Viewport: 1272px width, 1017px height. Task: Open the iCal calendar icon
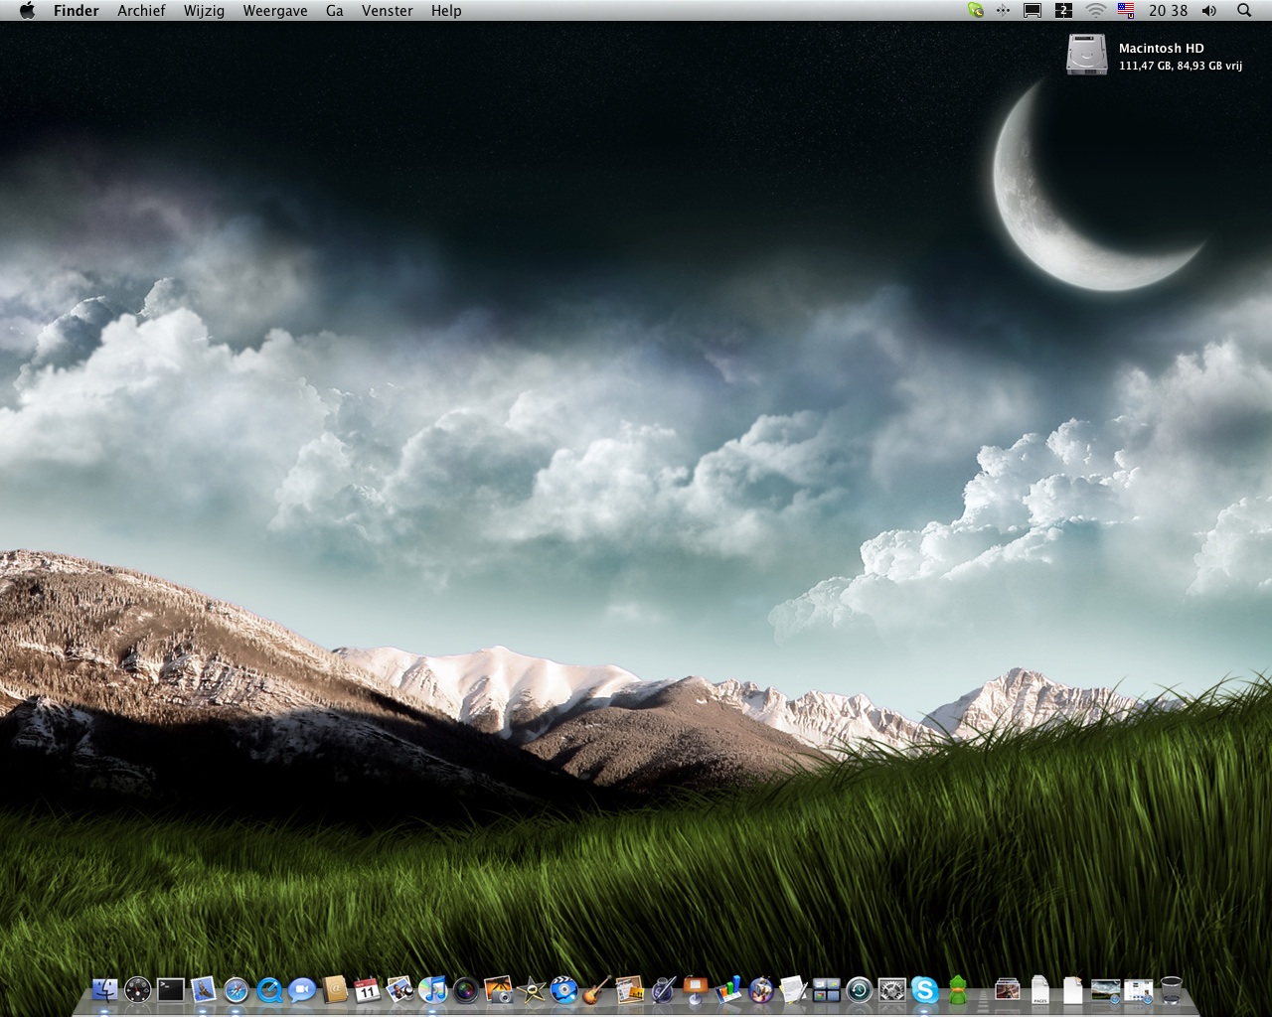tap(368, 989)
